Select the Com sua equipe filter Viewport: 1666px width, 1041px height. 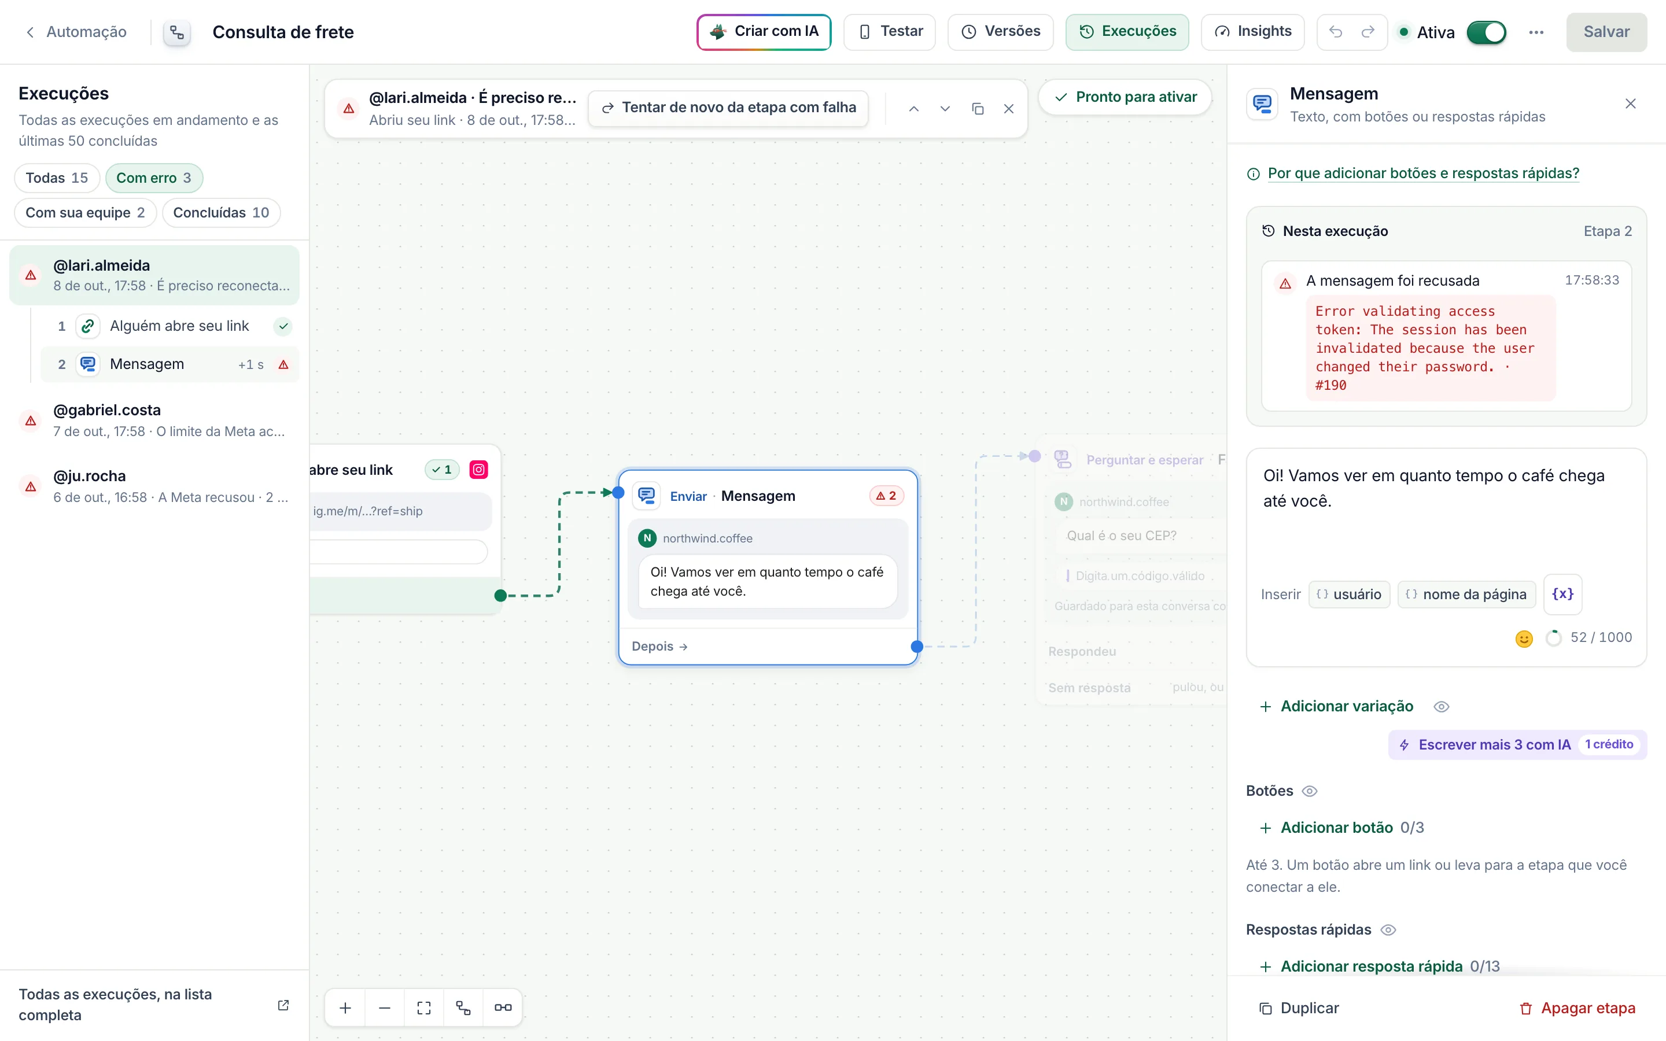pos(86,212)
